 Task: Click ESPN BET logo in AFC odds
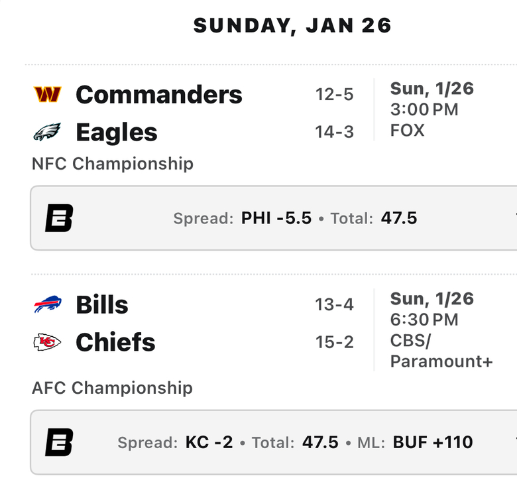(59, 442)
